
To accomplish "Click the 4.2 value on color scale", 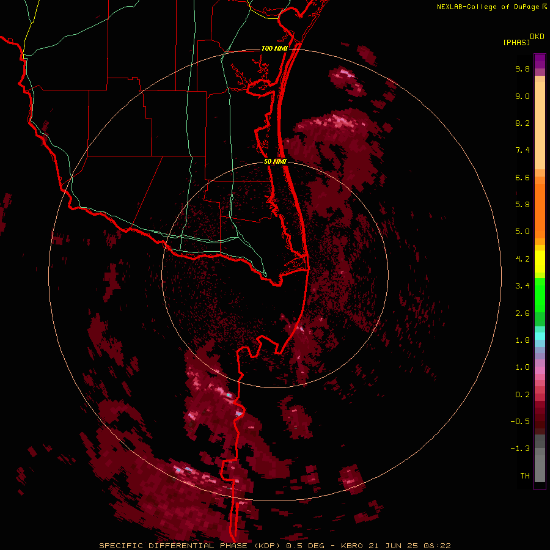I will (522, 259).
